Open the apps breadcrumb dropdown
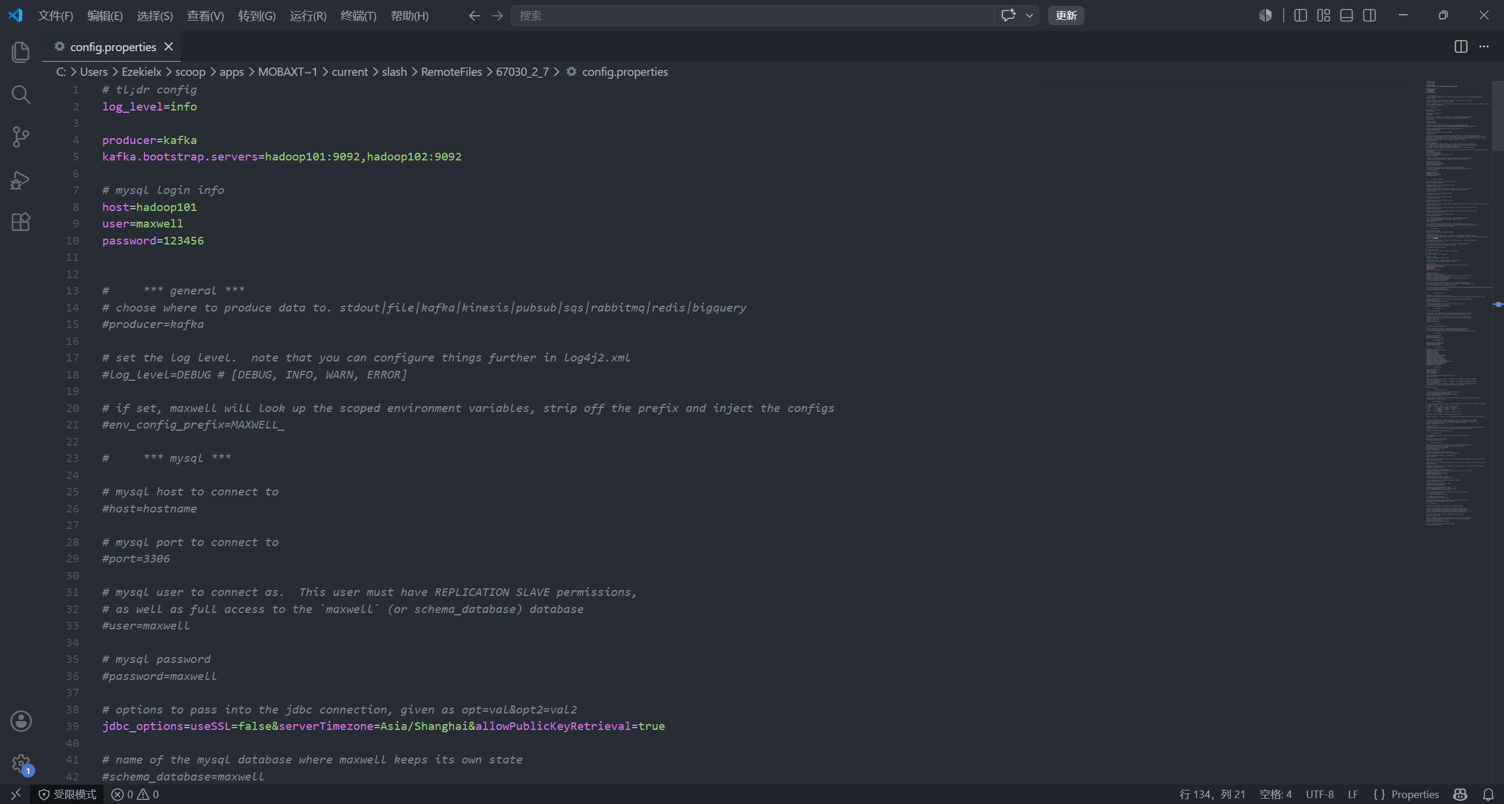The width and height of the screenshot is (1504, 804). tap(231, 72)
